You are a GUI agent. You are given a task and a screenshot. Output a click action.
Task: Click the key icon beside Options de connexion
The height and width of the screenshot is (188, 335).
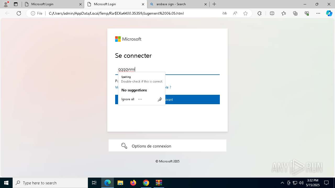(x=124, y=146)
